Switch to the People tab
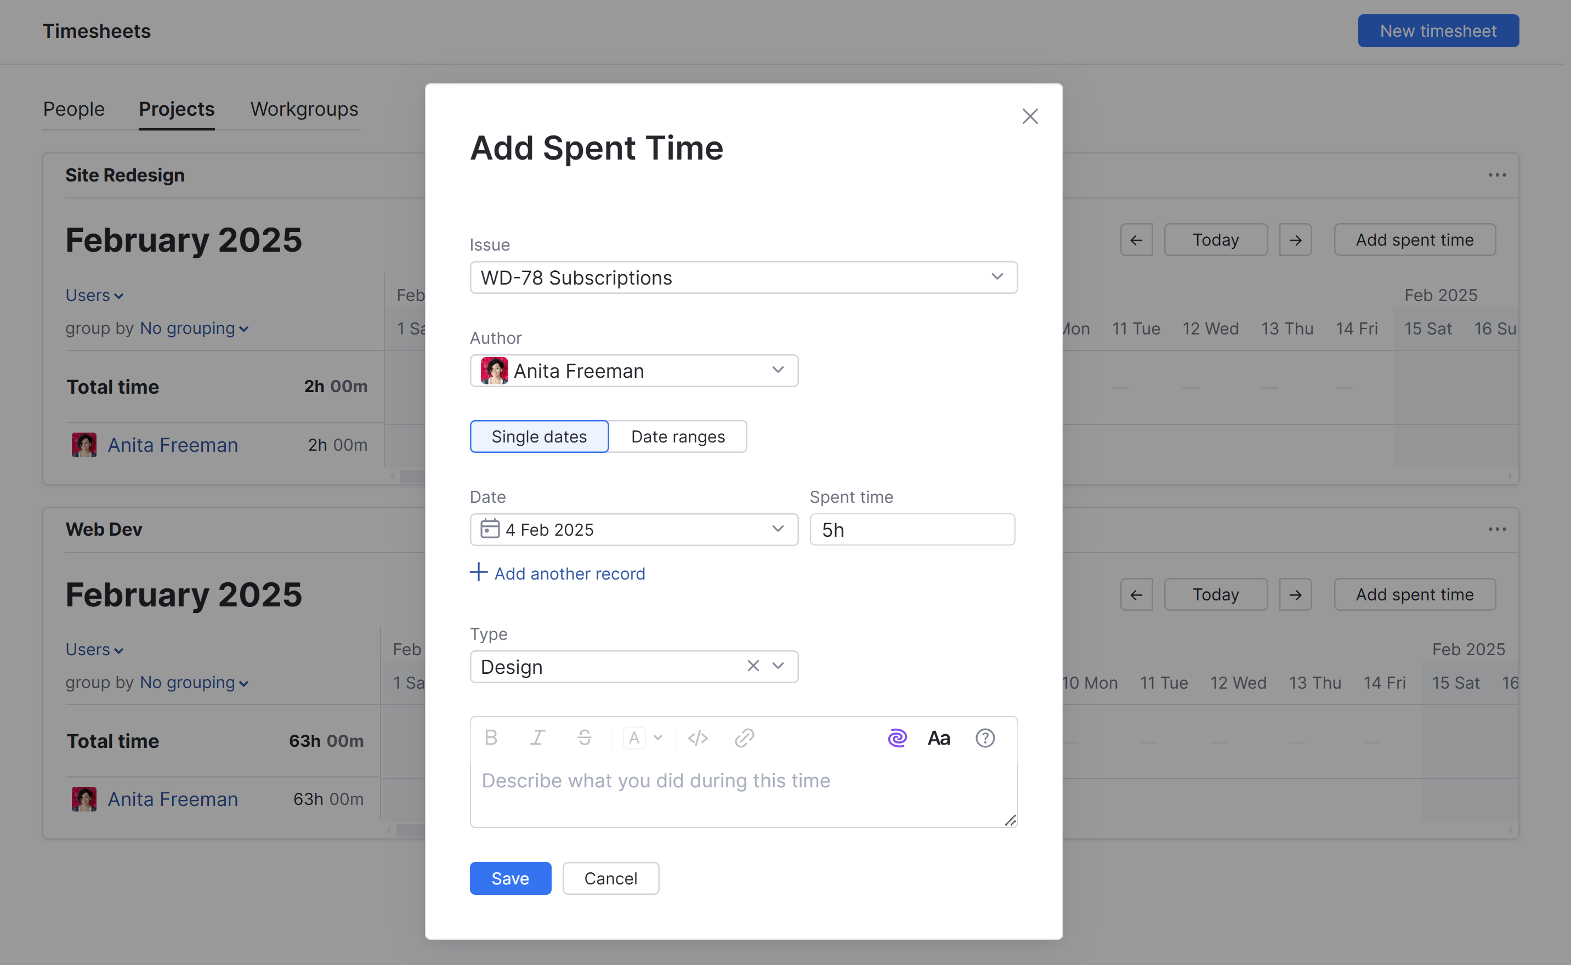Screen dimensions: 1571x965 (x=74, y=109)
